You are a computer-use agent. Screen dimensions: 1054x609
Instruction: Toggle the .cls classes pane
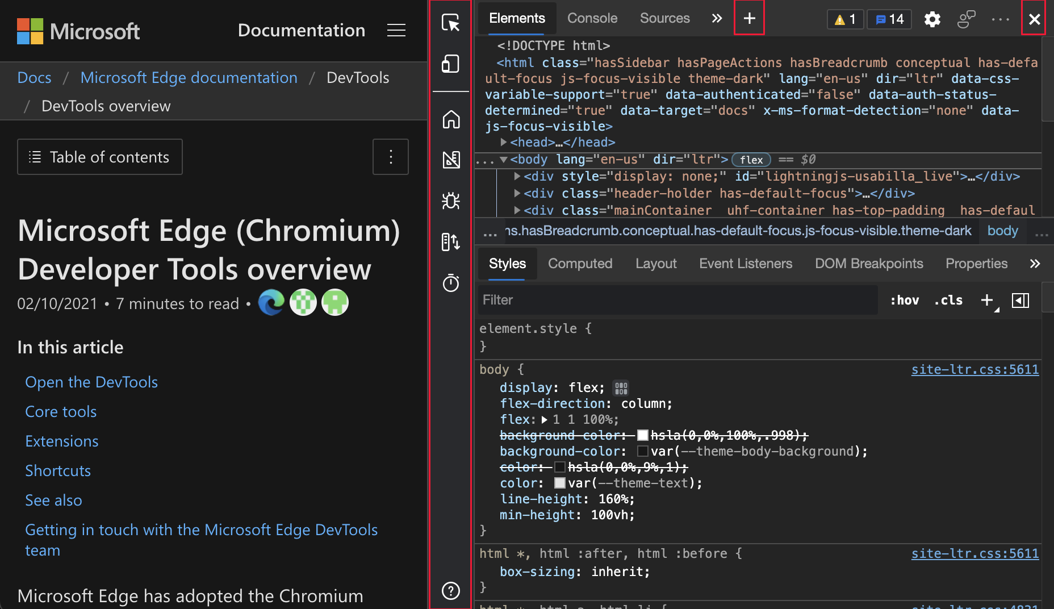pos(948,300)
